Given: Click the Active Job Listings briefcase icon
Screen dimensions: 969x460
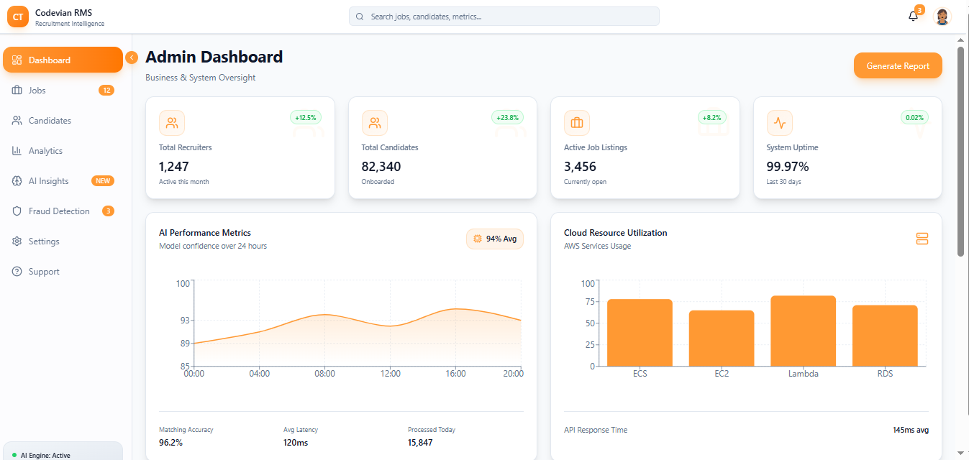Looking at the screenshot, I should click(x=576, y=123).
